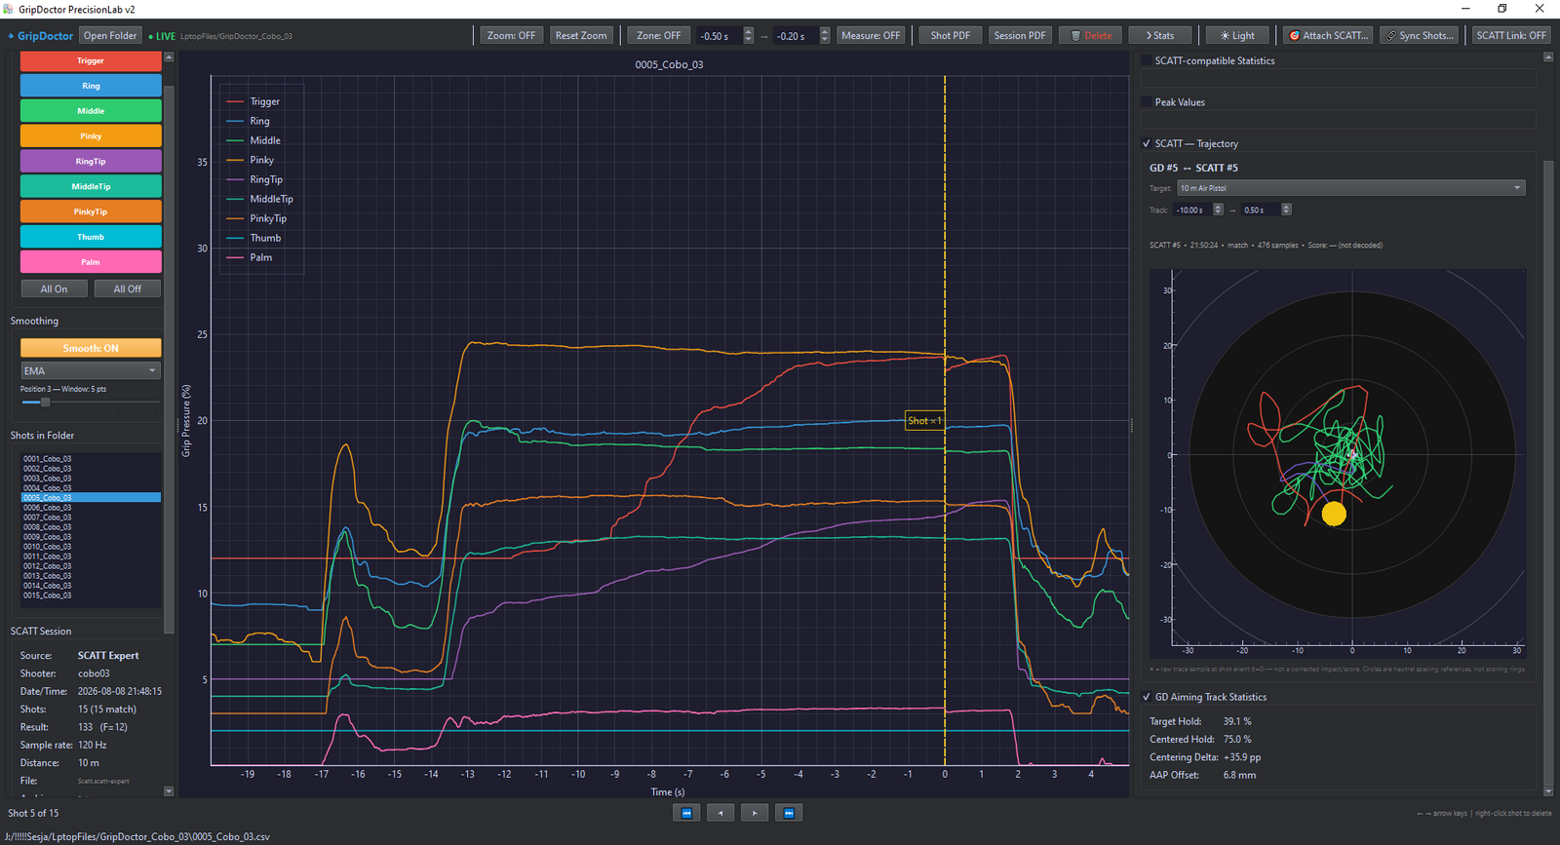Screen dimensions: 1560x845
Task: Switch to Light theme
Action: pos(1238,36)
